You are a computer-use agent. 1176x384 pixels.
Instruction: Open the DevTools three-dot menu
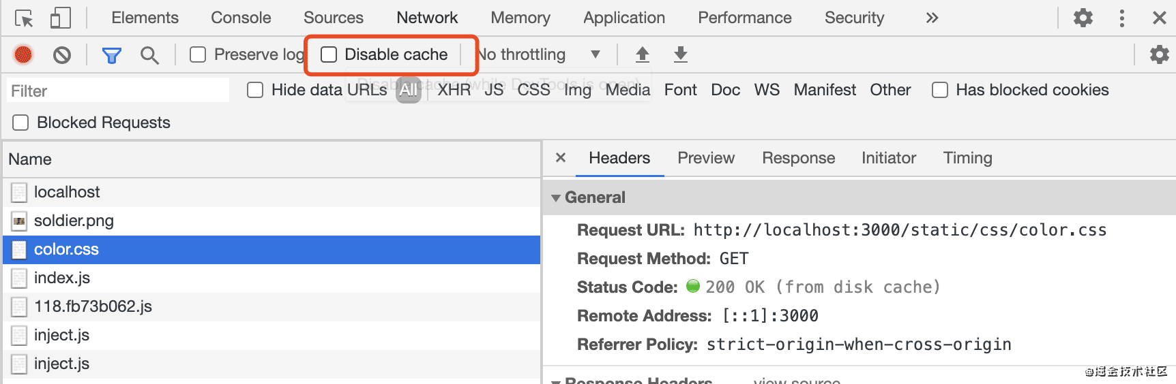coord(1122,18)
